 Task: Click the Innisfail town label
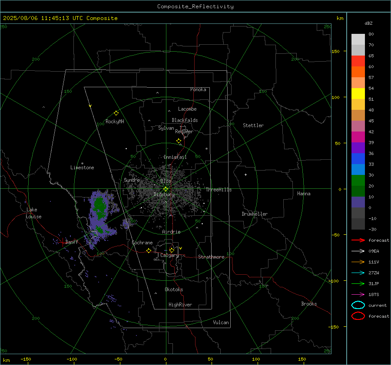pos(175,157)
